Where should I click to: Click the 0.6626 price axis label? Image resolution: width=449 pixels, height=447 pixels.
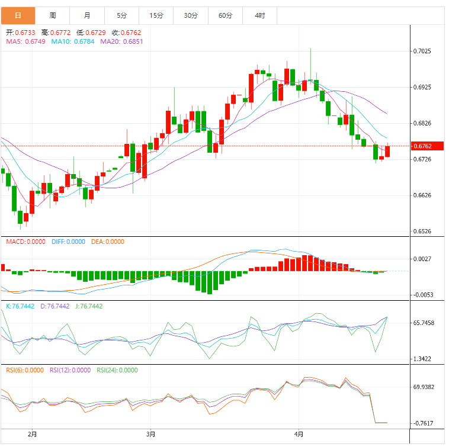[x=422, y=195]
